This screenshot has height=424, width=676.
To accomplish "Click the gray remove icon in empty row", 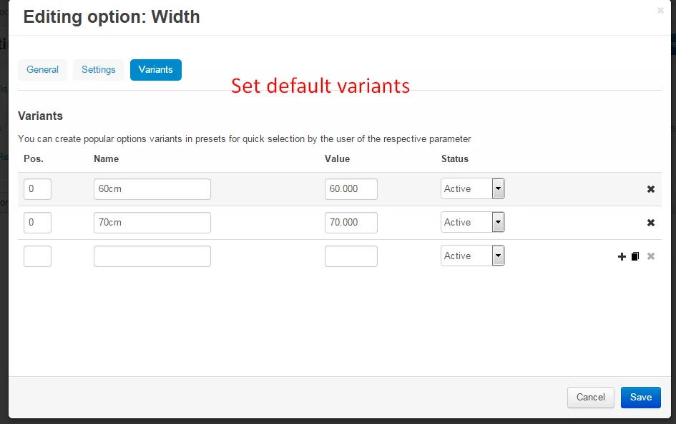I will (650, 256).
